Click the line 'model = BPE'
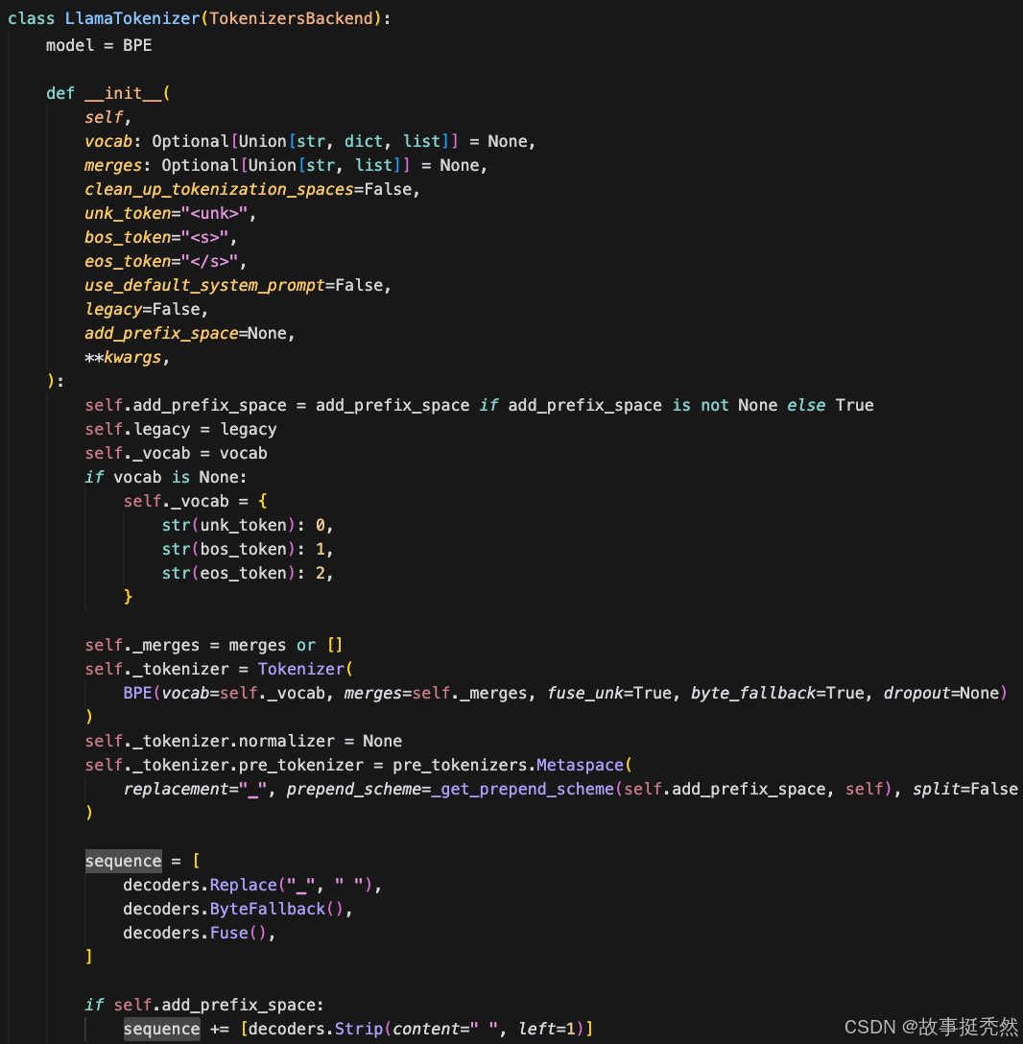This screenshot has width=1023, height=1044. [x=99, y=45]
